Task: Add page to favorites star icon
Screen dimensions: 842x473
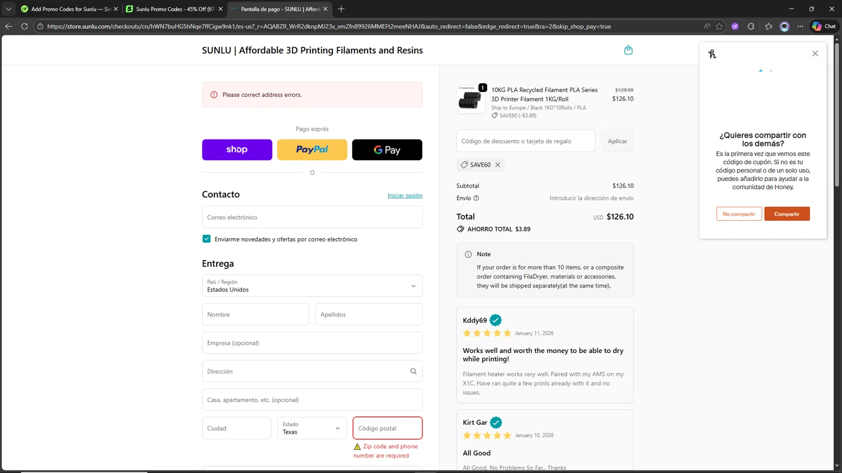Action: point(719,26)
